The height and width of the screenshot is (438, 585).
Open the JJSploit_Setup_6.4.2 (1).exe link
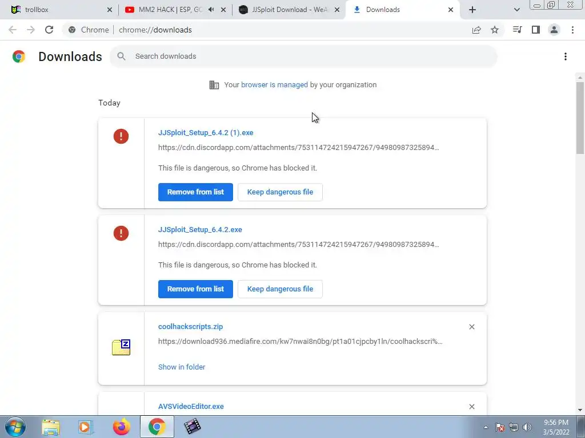(206, 132)
